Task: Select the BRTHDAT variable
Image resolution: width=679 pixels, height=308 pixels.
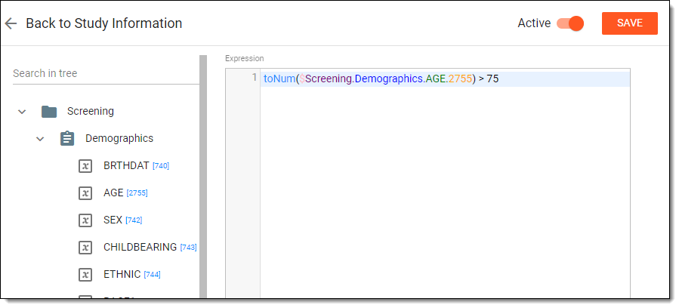Action: tap(126, 165)
